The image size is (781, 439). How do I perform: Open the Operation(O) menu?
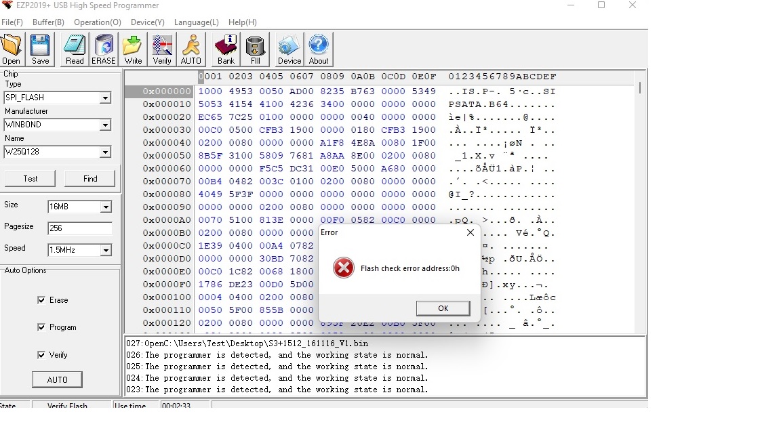(98, 22)
